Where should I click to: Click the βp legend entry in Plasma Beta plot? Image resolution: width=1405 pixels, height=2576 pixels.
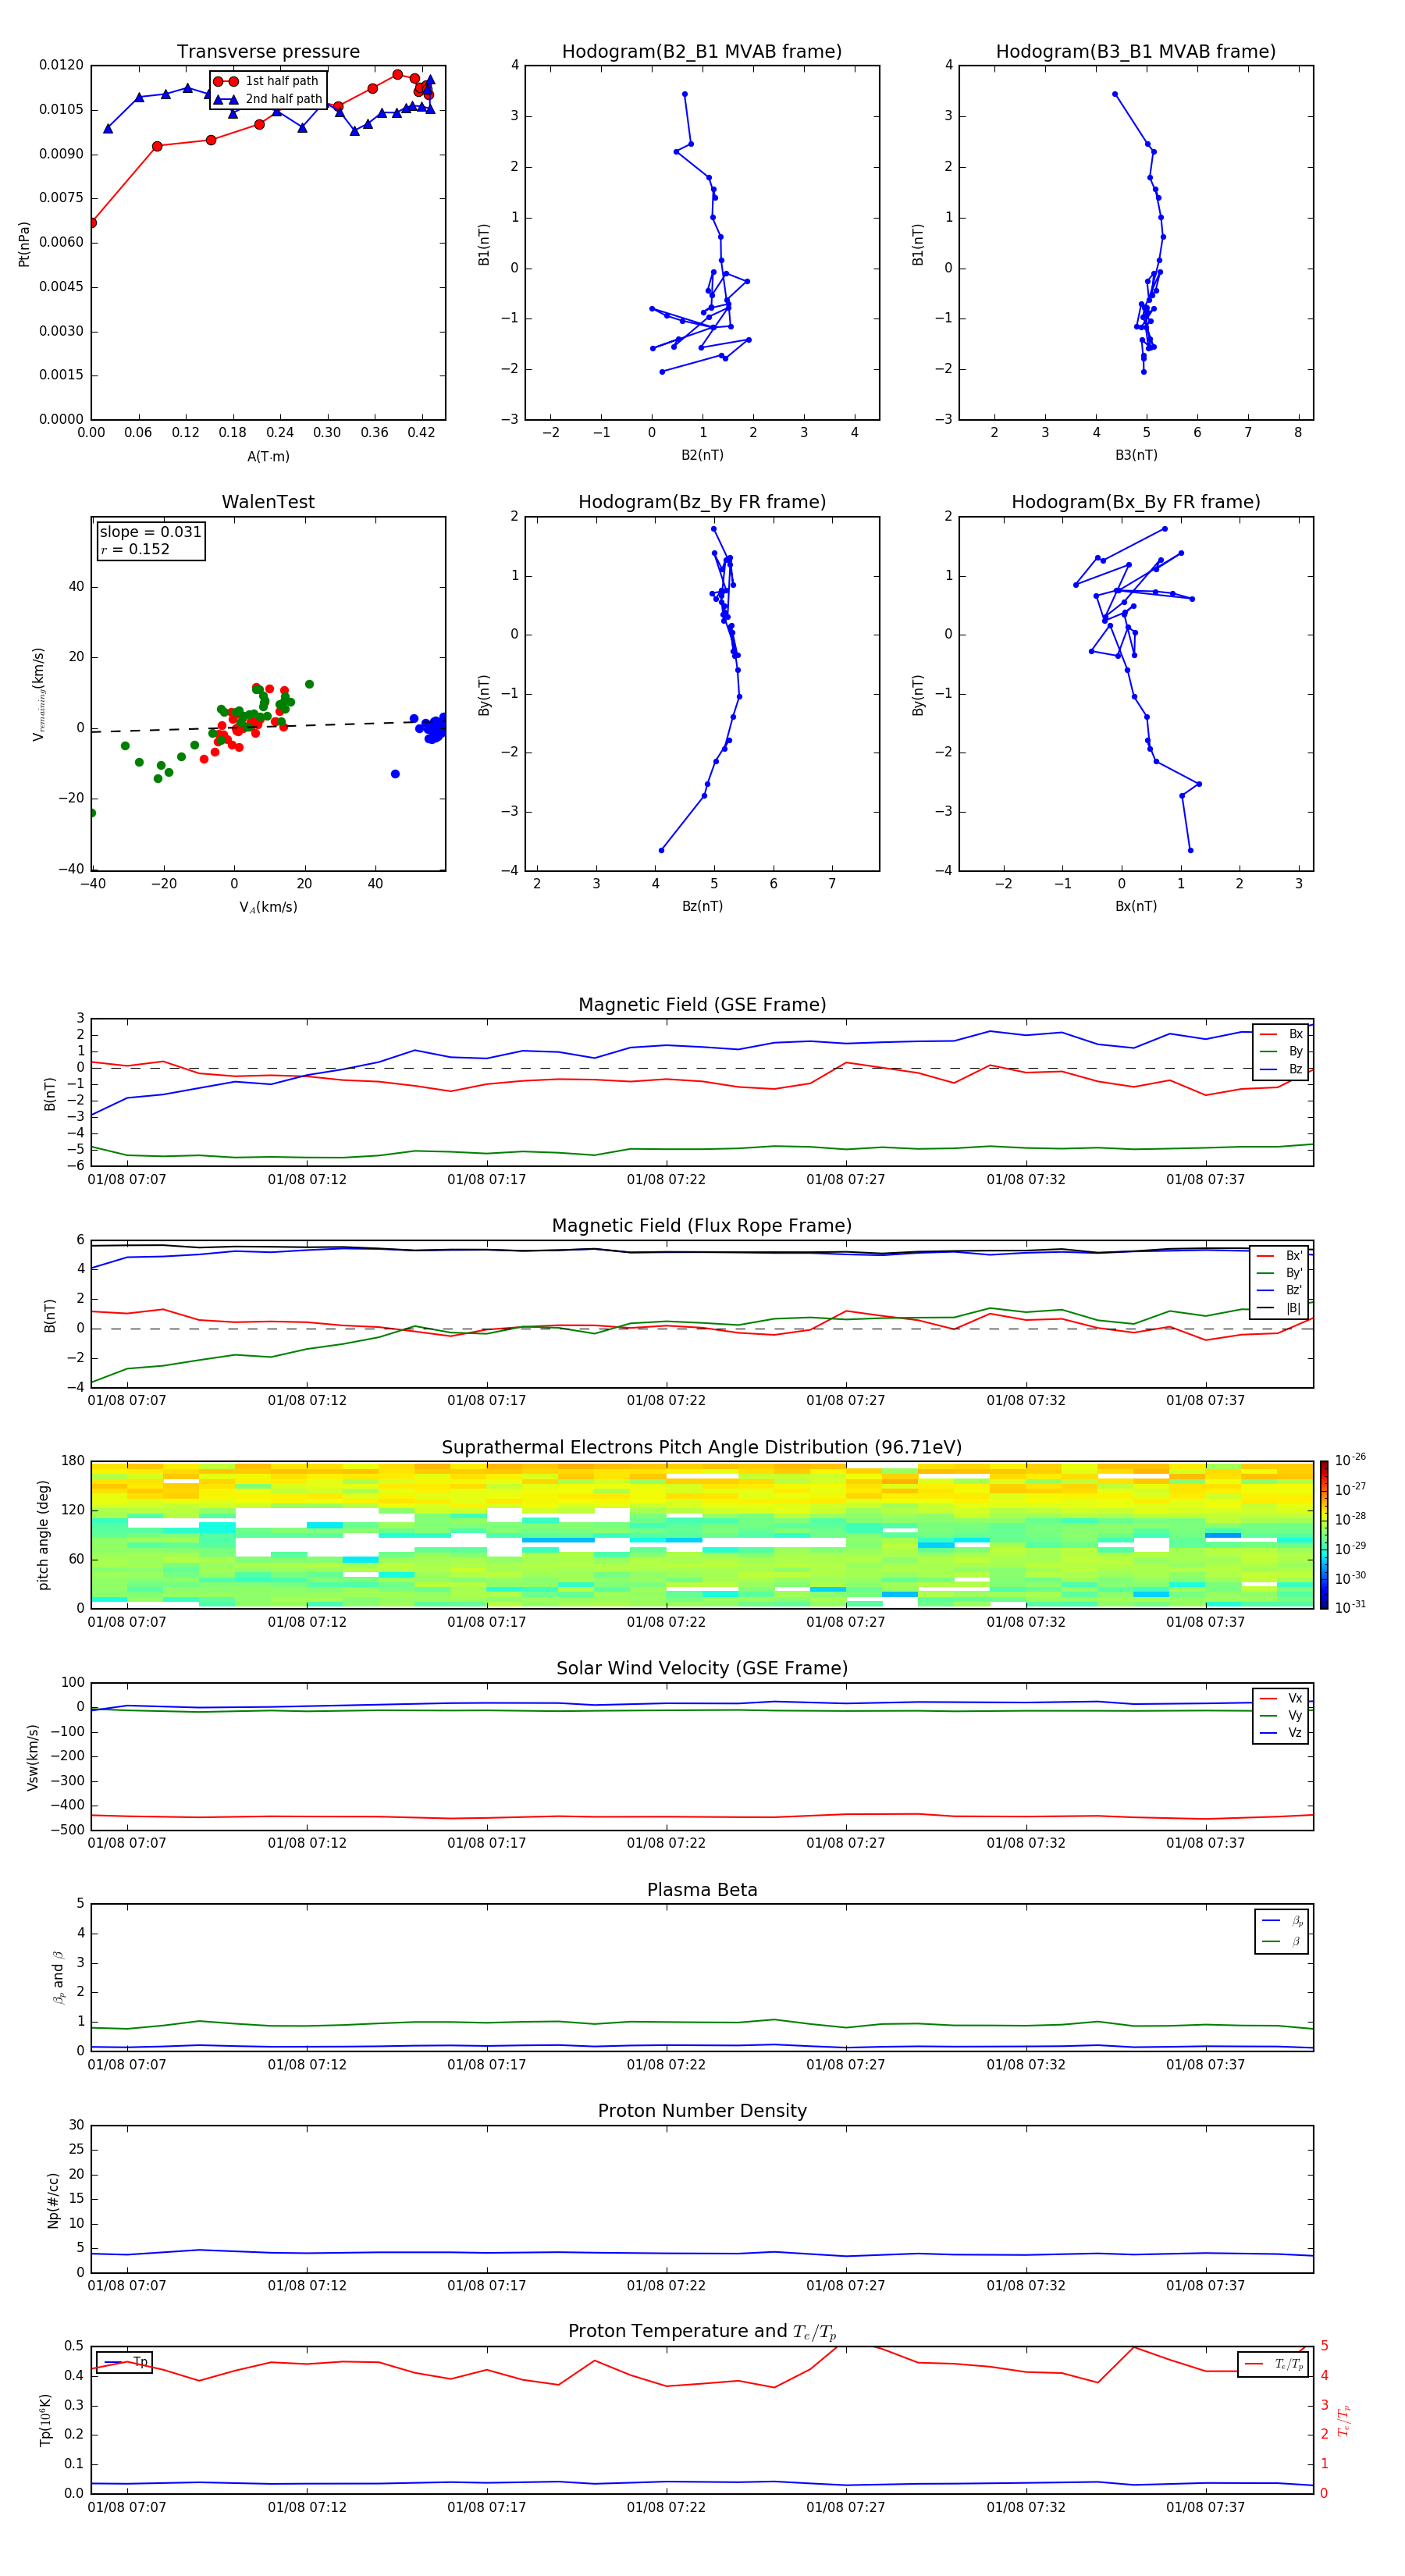pyautogui.click(x=1282, y=1921)
